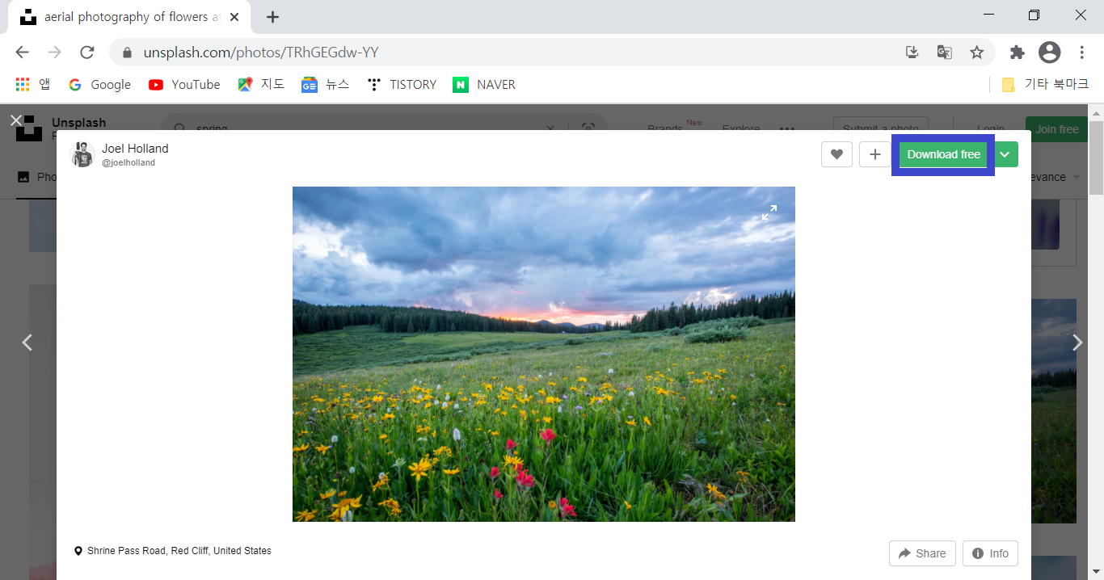
Task: Bookmark this page with the star icon
Action: click(x=976, y=53)
